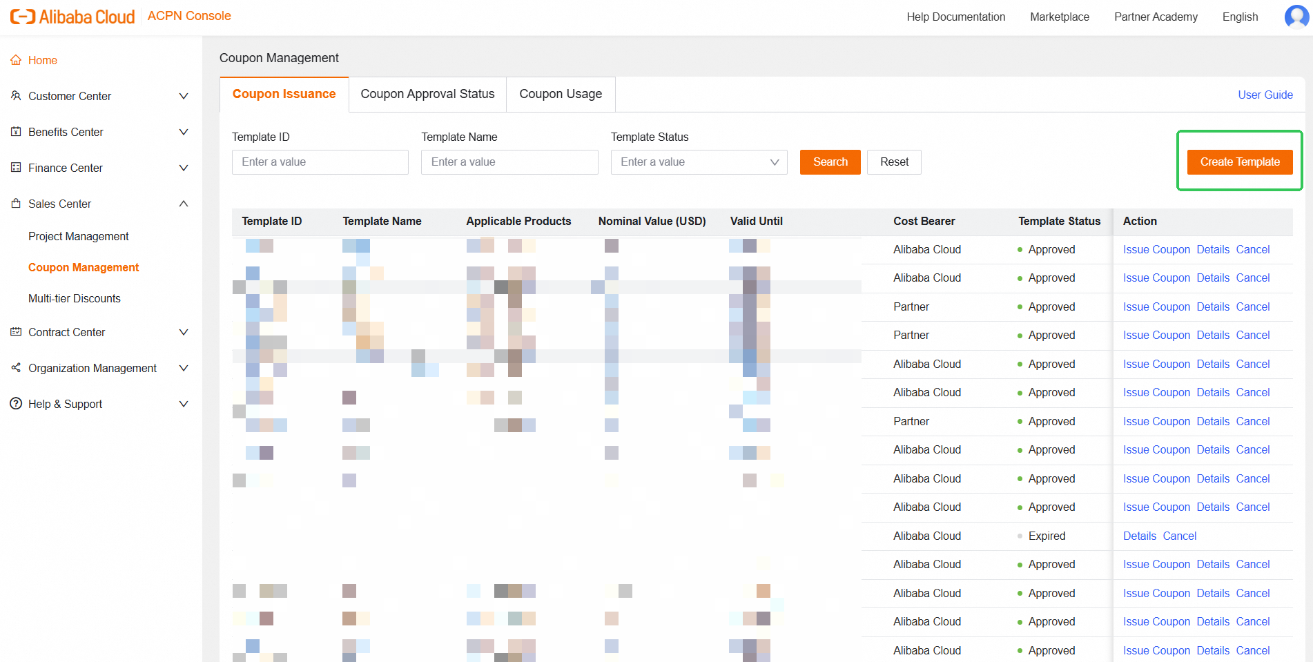Open Multi-tier Discounts in the sidebar
Viewport: 1313px width, 662px height.
coord(75,298)
